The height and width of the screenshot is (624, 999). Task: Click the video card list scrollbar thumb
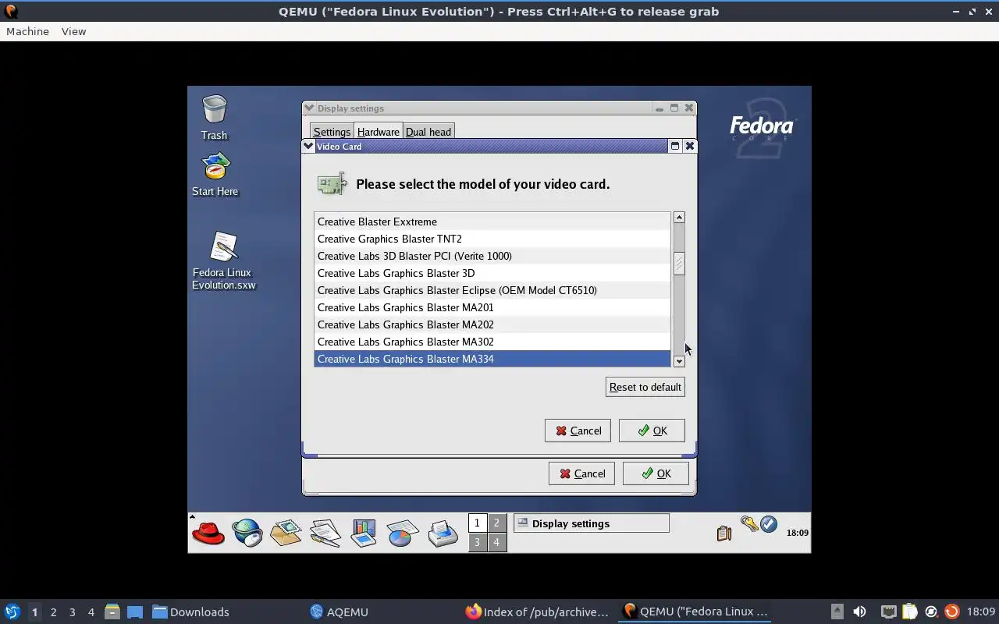click(679, 264)
